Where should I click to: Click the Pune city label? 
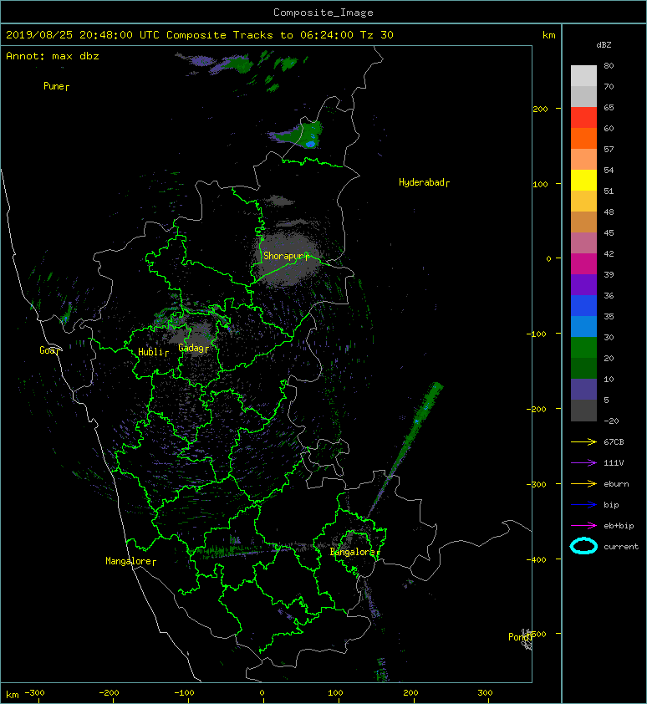[x=53, y=86]
